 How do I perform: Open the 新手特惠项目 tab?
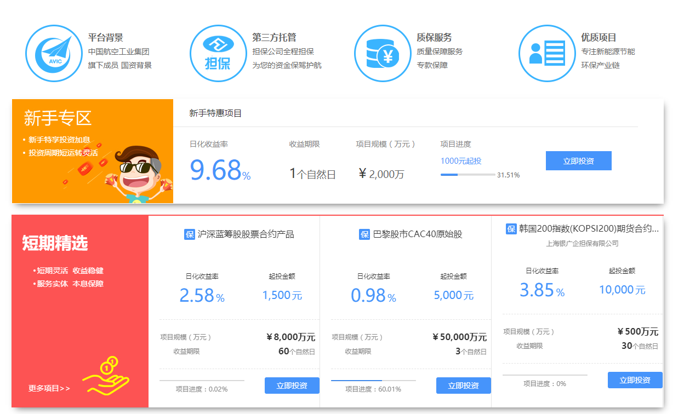(x=215, y=113)
